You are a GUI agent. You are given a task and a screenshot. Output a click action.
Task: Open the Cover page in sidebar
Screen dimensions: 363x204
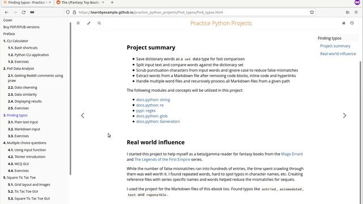(x=7, y=20)
